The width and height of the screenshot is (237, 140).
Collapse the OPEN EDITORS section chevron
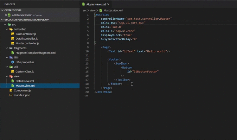(2, 10)
